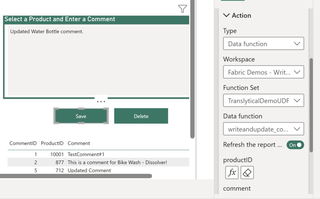Sort by the CommentID column header

23,143
